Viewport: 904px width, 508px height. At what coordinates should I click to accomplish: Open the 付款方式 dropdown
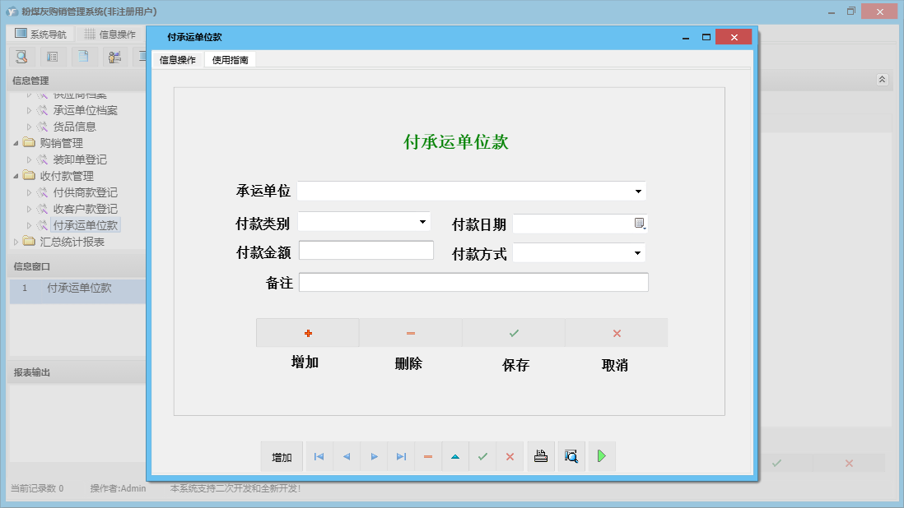click(x=637, y=252)
